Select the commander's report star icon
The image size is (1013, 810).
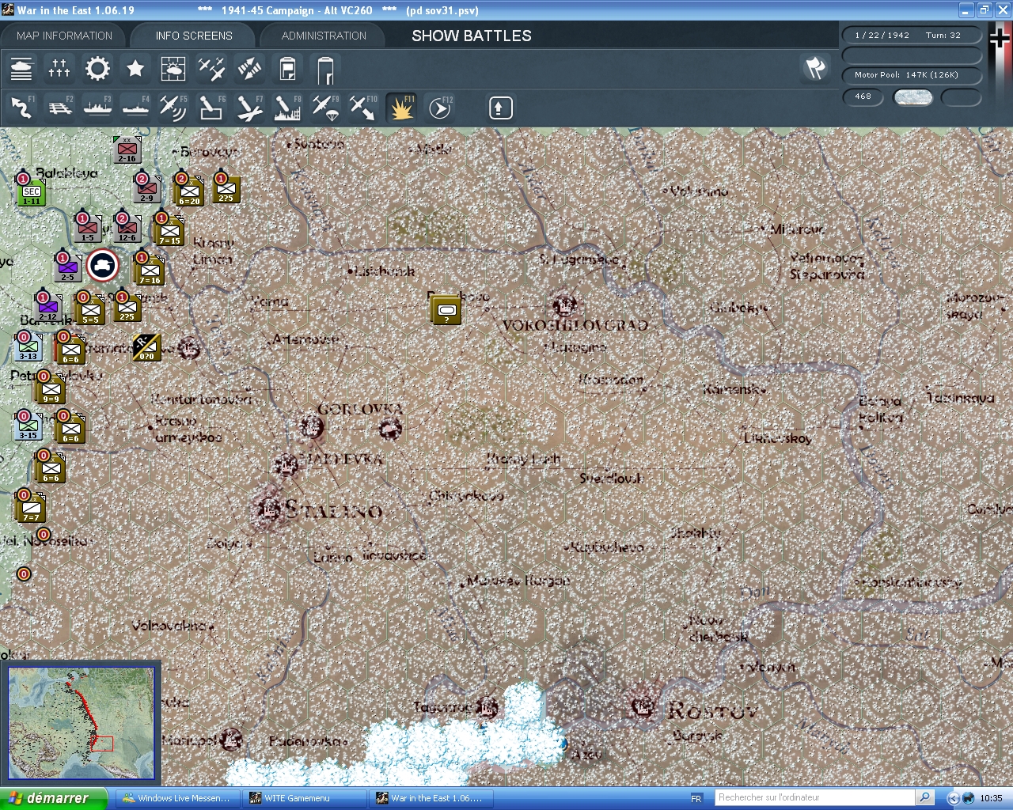coord(135,69)
